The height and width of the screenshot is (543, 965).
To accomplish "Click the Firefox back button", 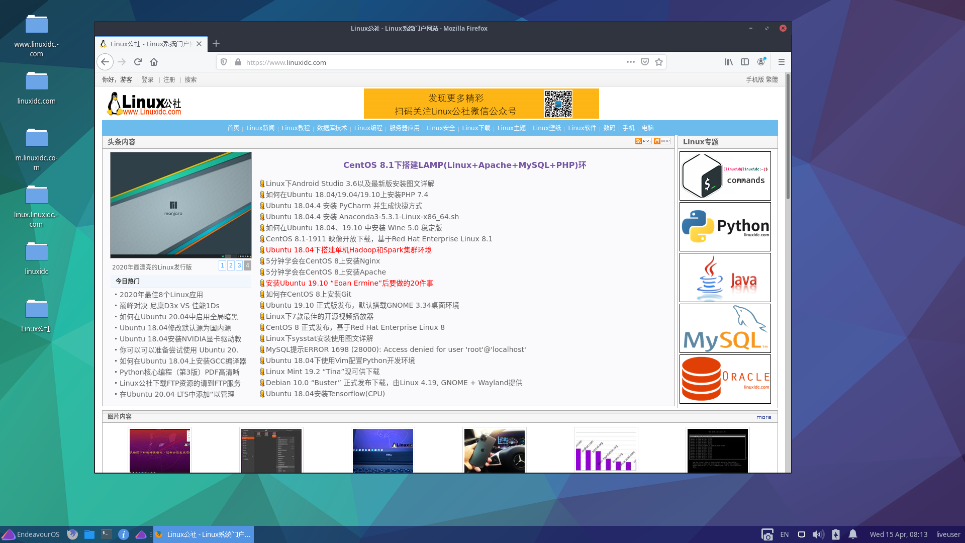I will click(105, 62).
